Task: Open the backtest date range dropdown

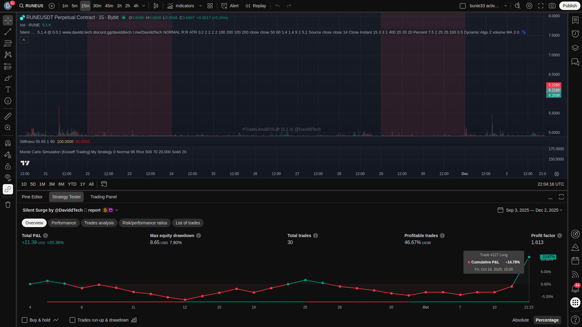Action: (532, 210)
